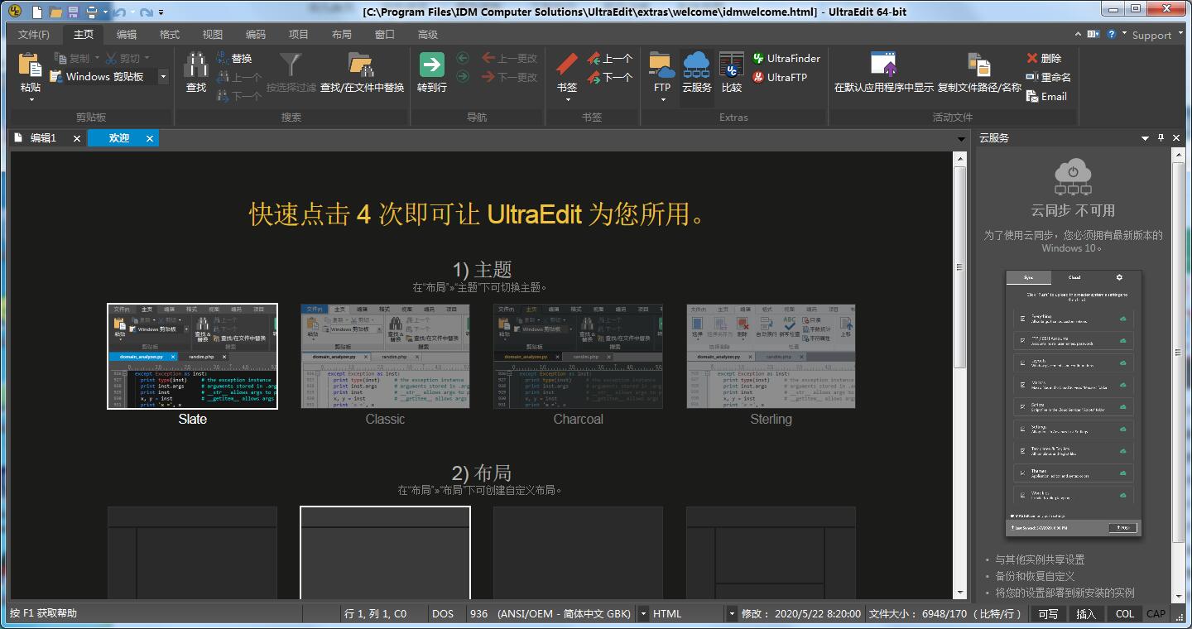Click the 书签 (Bookmark) icon
Viewport: 1192px width, 629px height.
567,66
